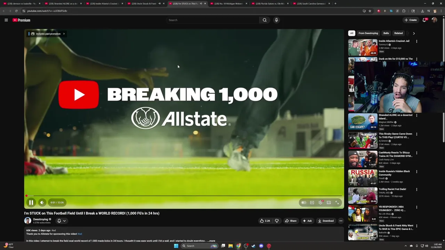Open Trolling Racist Frat Dads thumbnail

[363, 195]
